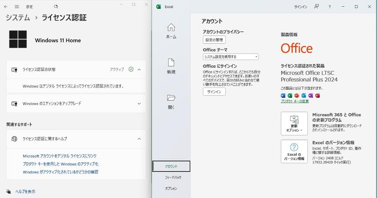The width and height of the screenshot is (377, 198).
Task: Select the アカウント tab in Excel sidebar
Action: (171, 166)
